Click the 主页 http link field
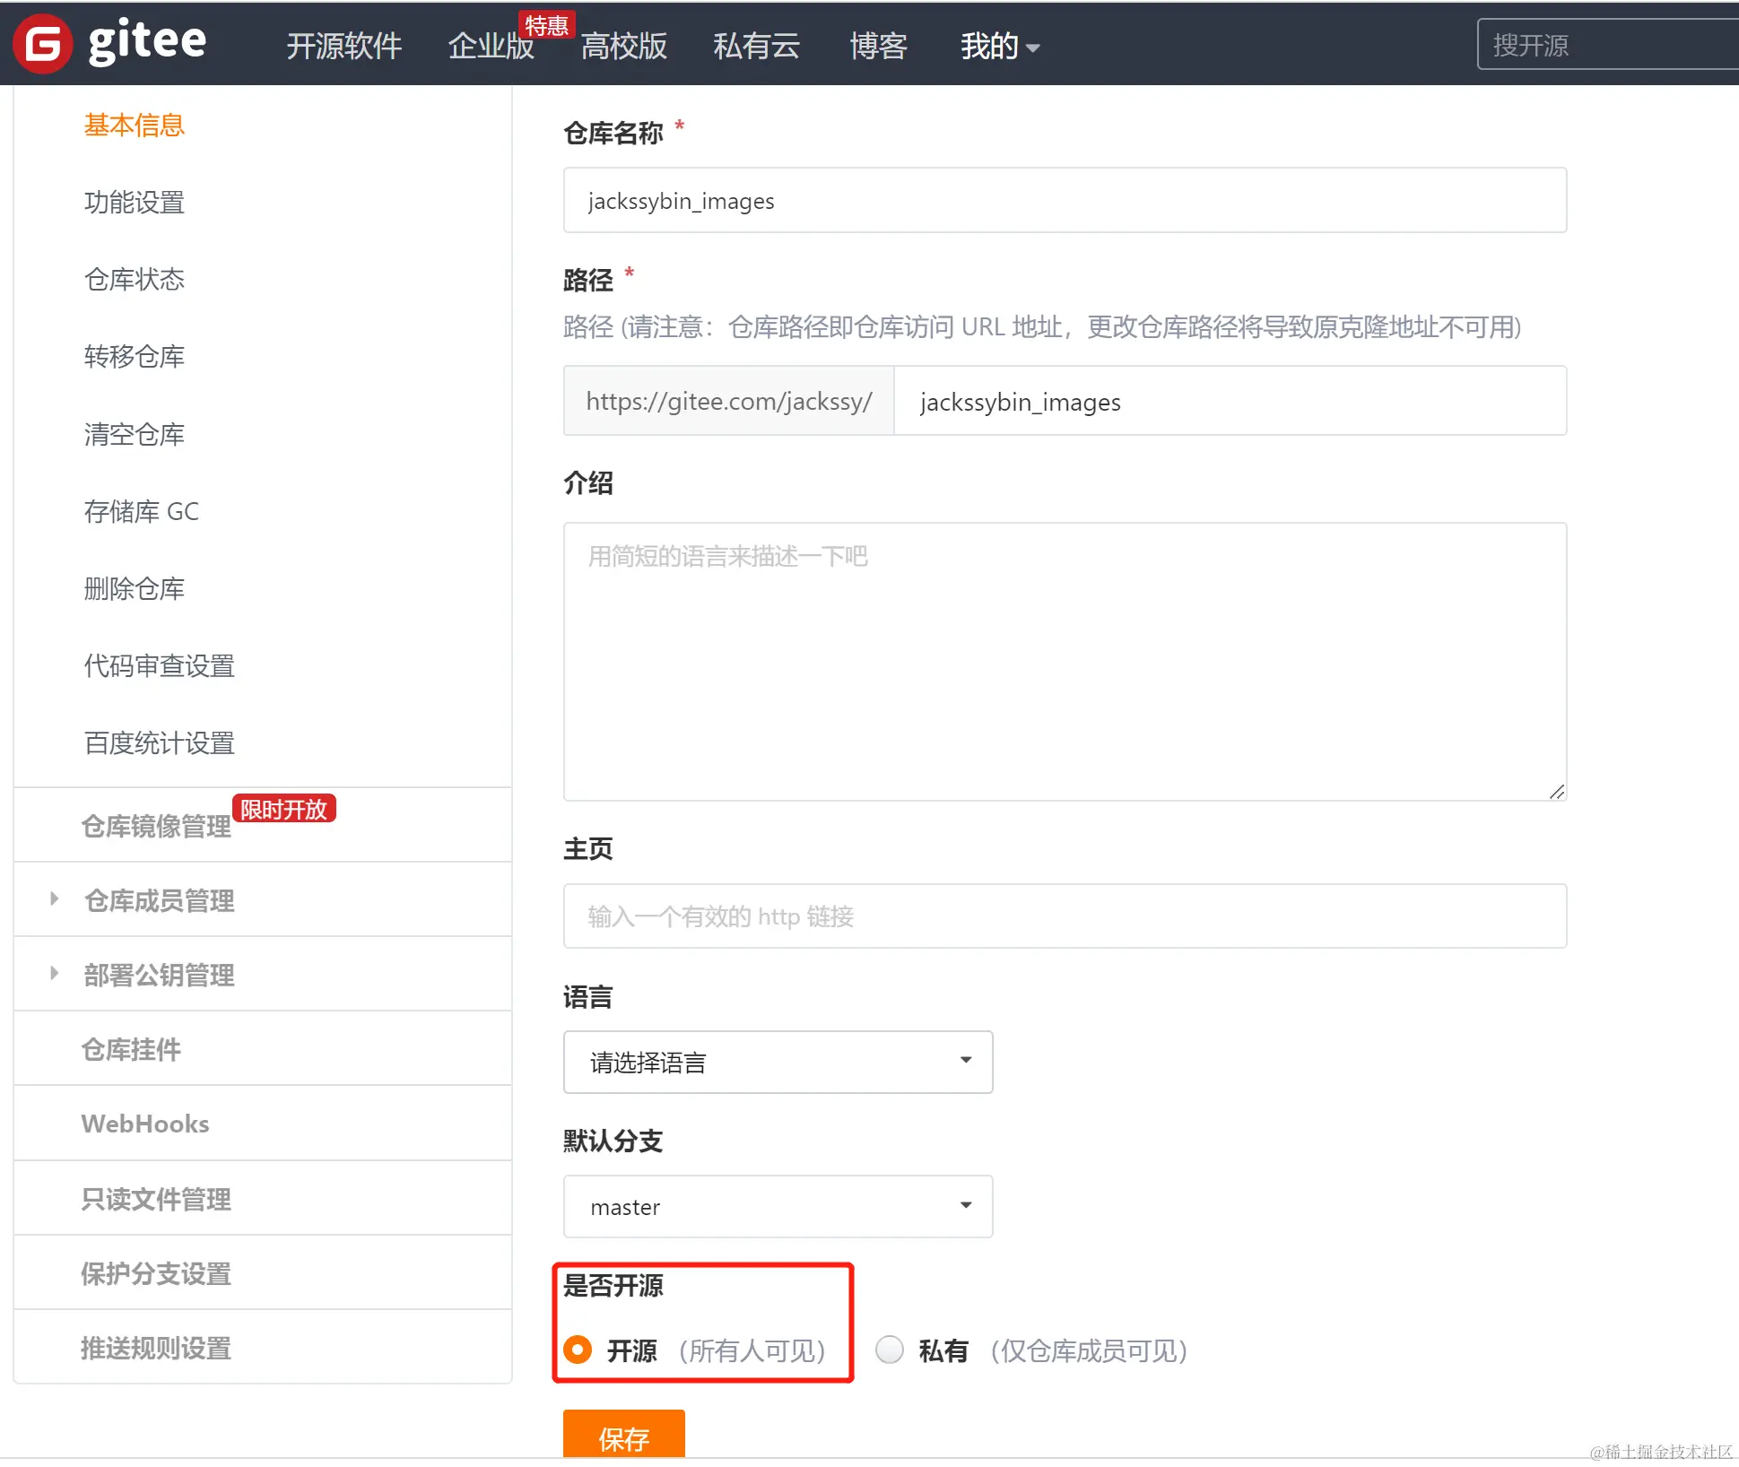1739x1467 pixels. (x=1064, y=916)
